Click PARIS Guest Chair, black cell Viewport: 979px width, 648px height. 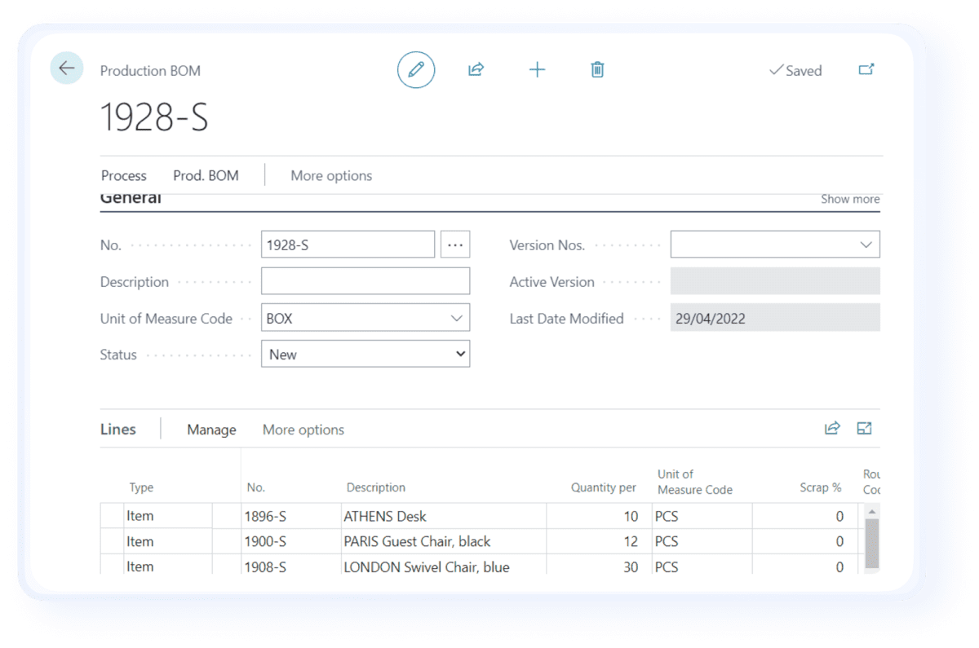coord(443,541)
